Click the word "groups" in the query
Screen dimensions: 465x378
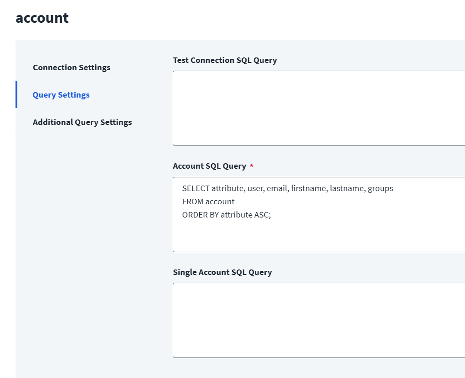[380, 188]
